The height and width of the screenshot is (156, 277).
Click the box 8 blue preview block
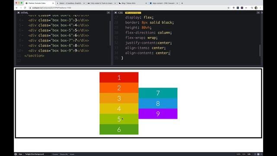tap(158, 103)
